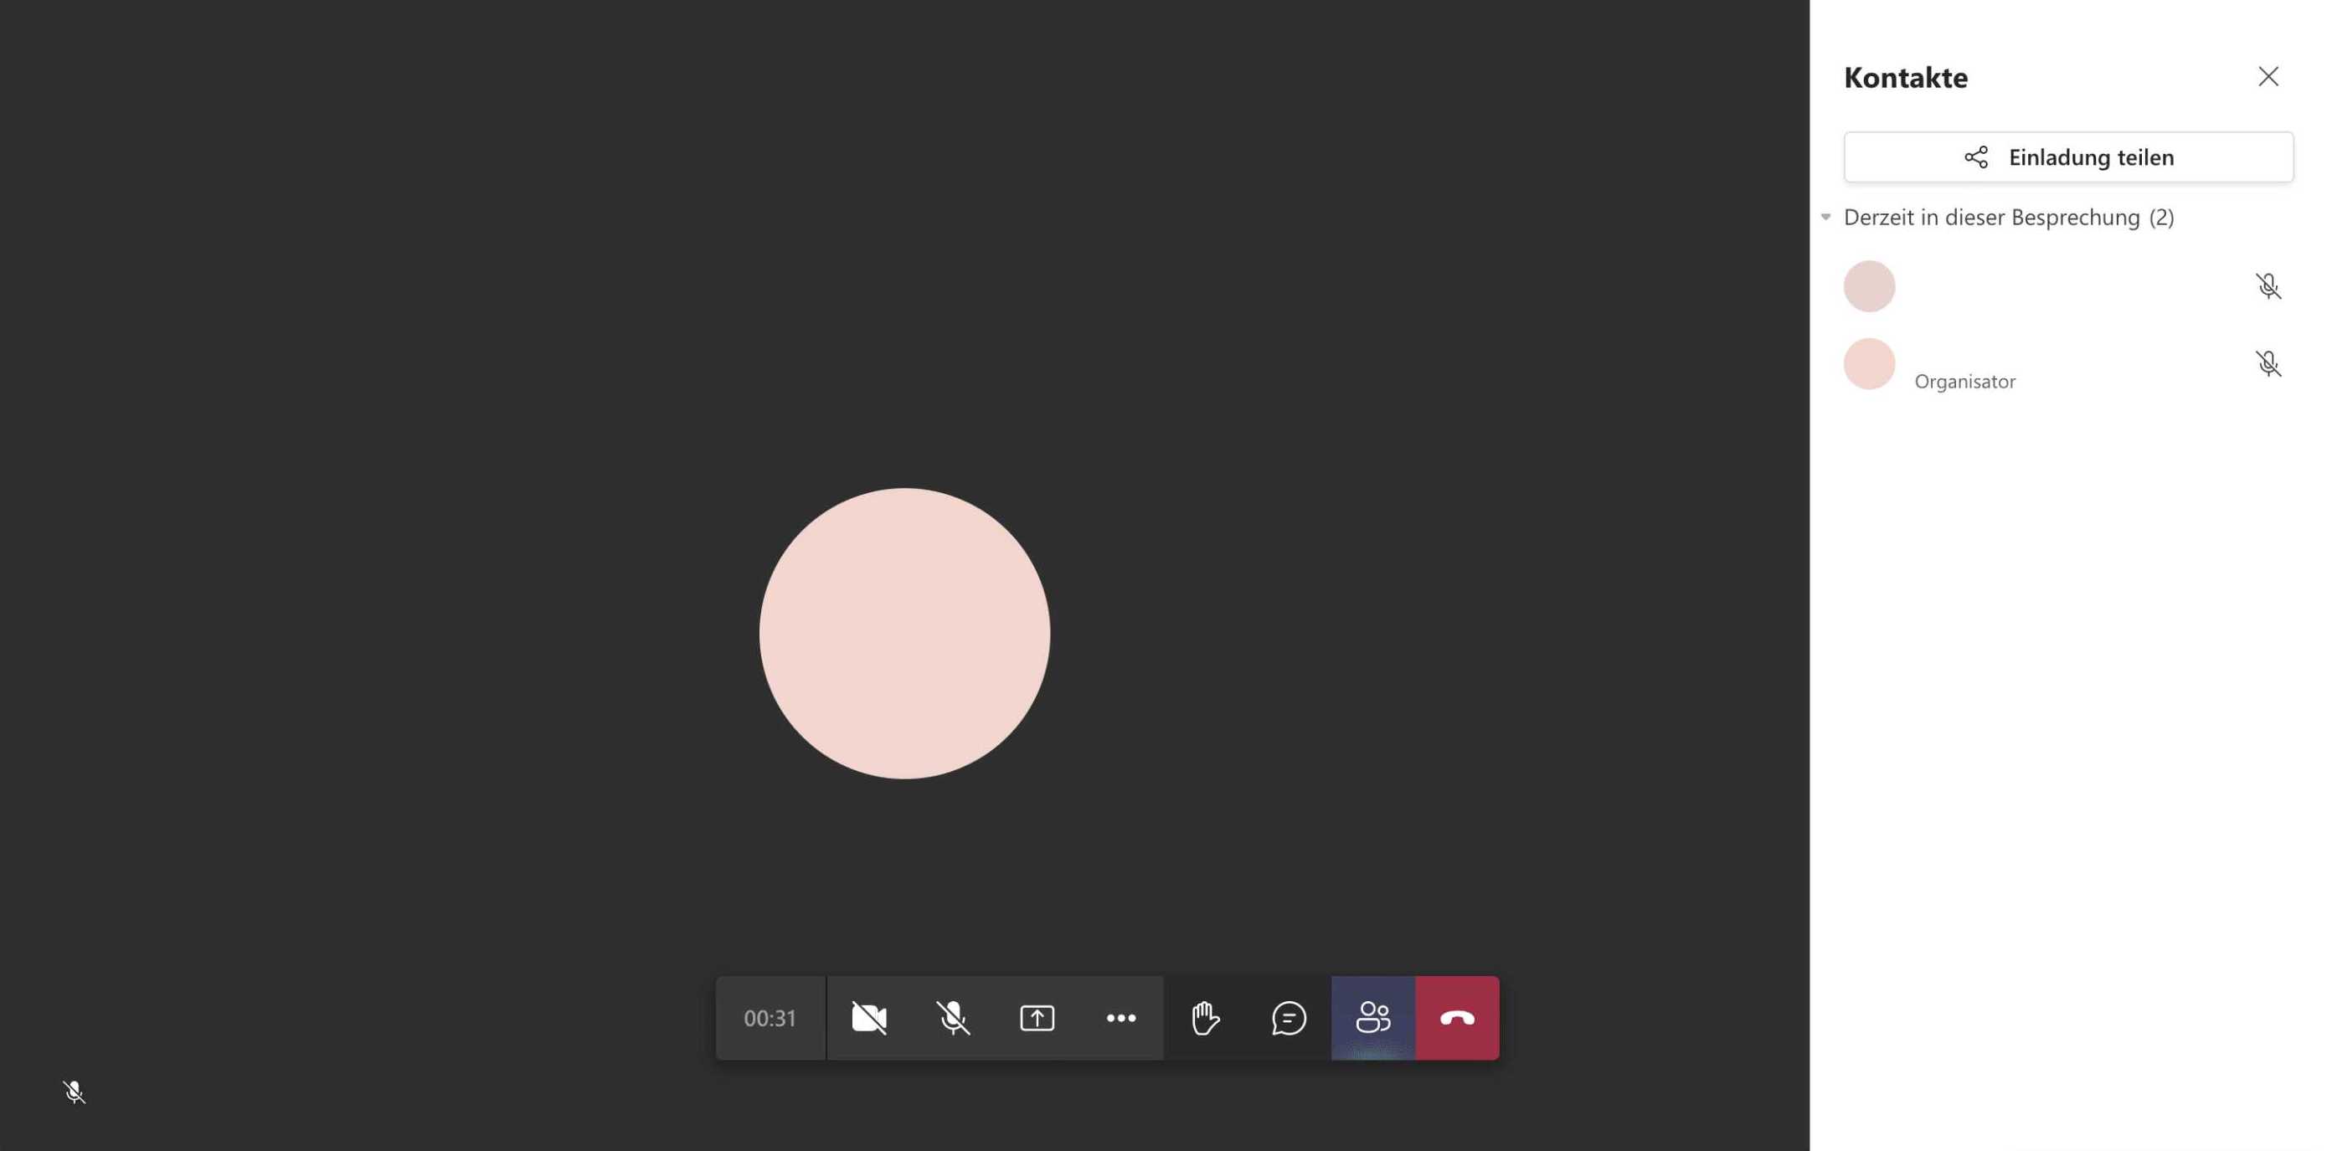Select the Organisator participant avatar
The width and height of the screenshot is (2332, 1151).
pos(1870,364)
